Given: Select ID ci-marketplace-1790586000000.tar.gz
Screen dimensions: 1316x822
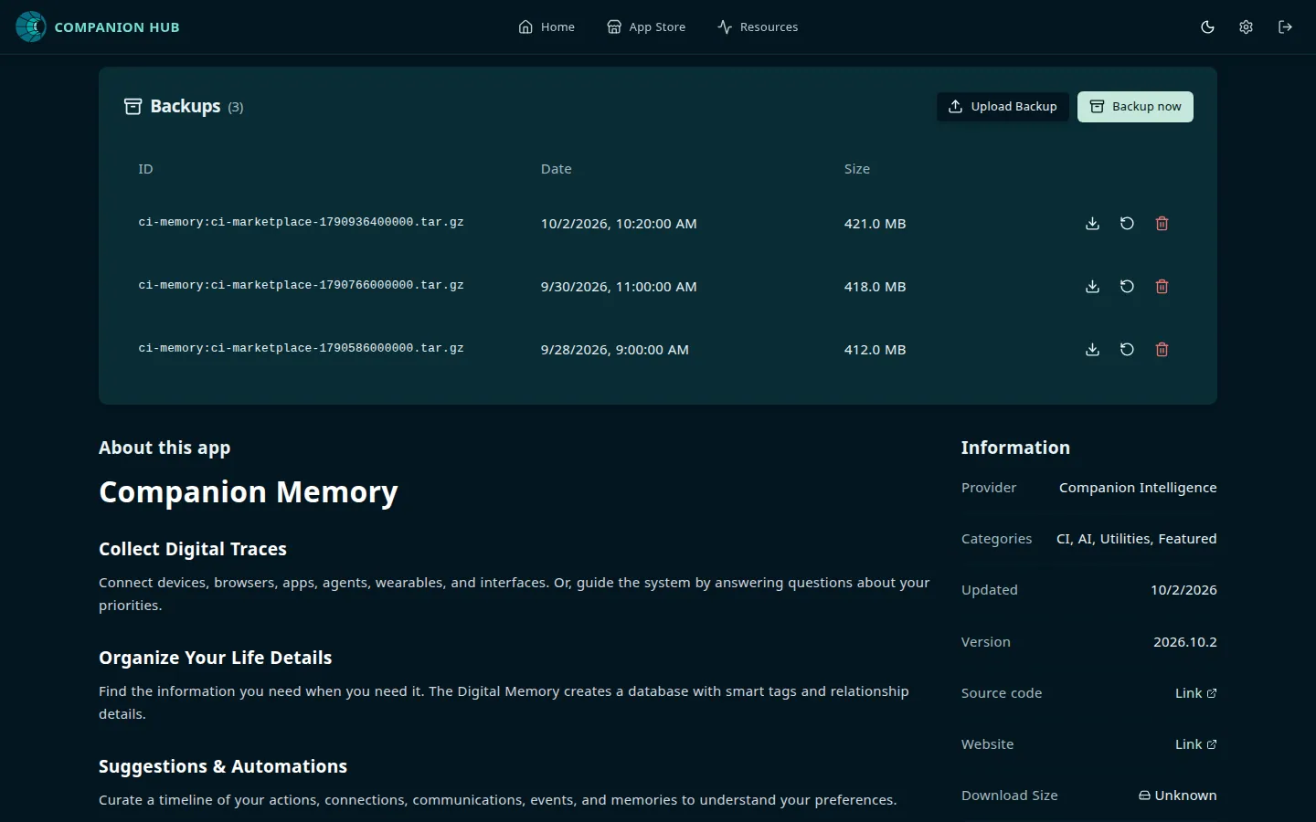Looking at the screenshot, I should click(301, 348).
